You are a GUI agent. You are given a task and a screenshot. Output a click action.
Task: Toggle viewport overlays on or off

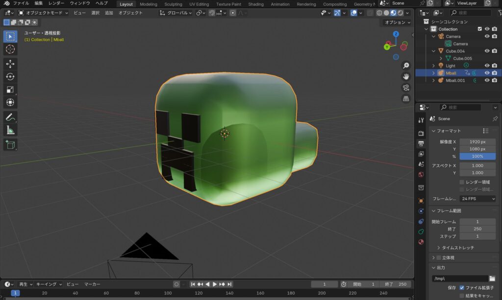354,13
